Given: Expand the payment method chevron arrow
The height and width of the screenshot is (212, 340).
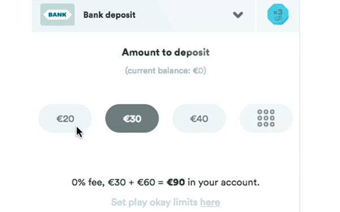Looking at the screenshot, I should pyautogui.click(x=238, y=15).
